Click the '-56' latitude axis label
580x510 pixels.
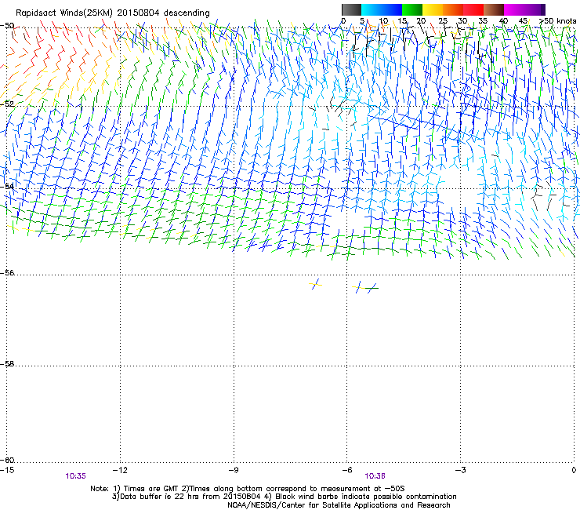pos(7,272)
